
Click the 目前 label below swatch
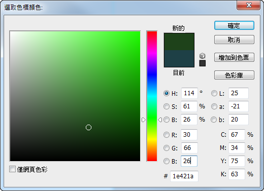click(x=179, y=73)
